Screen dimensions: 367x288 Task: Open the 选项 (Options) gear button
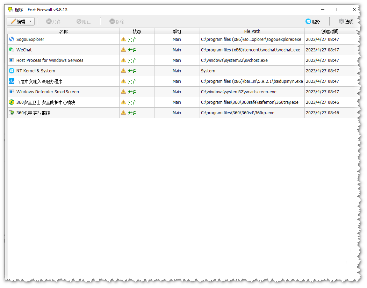pos(346,22)
